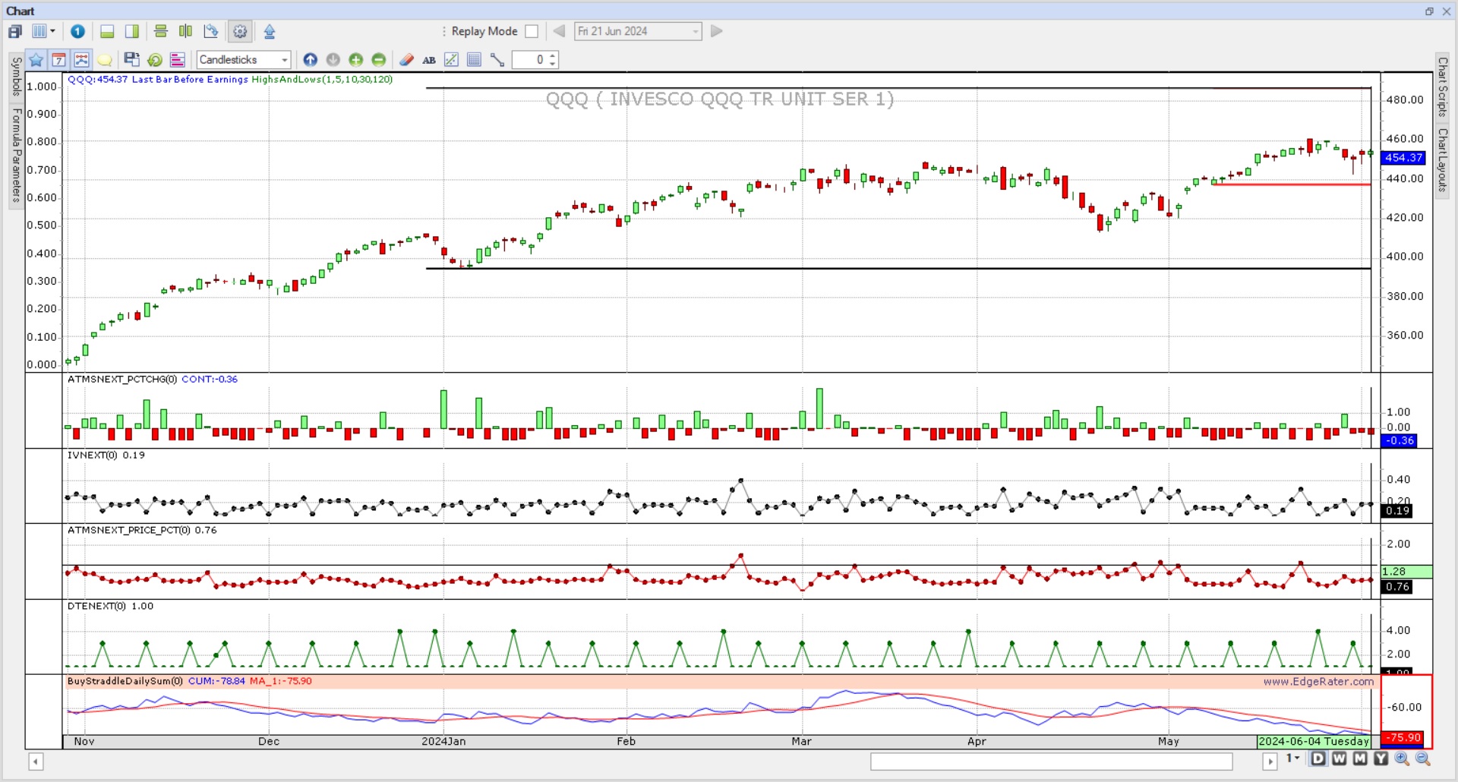The width and height of the screenshot is (1458, 782).
Task: Enable the Replay Mode checkbox
Action: pyautogui.click(x=532, y=31)
